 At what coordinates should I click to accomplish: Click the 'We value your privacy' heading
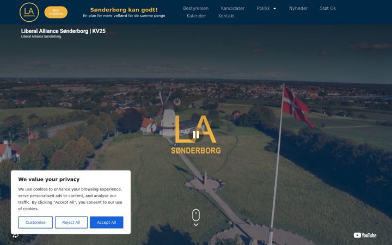[49, 179]
